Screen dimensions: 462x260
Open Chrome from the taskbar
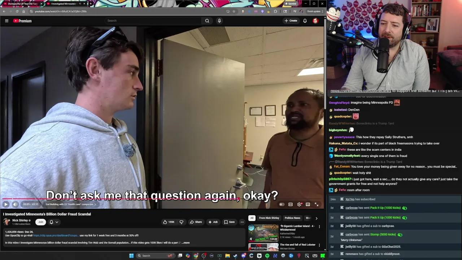[196, 256]
